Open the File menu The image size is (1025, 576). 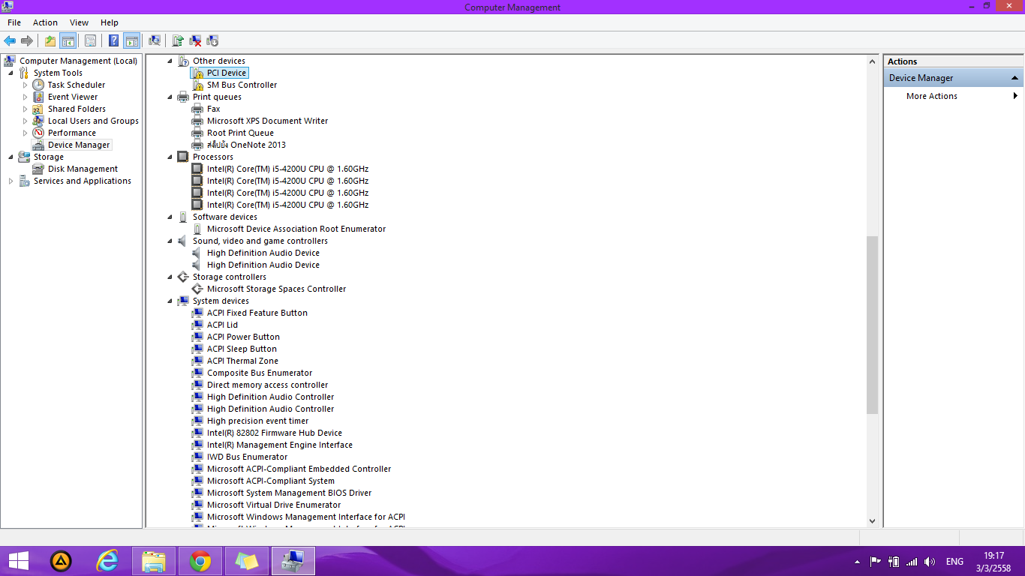pos(14,22)
